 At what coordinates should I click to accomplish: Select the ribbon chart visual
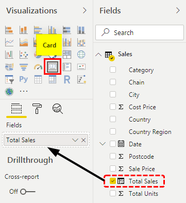[81, 42]
